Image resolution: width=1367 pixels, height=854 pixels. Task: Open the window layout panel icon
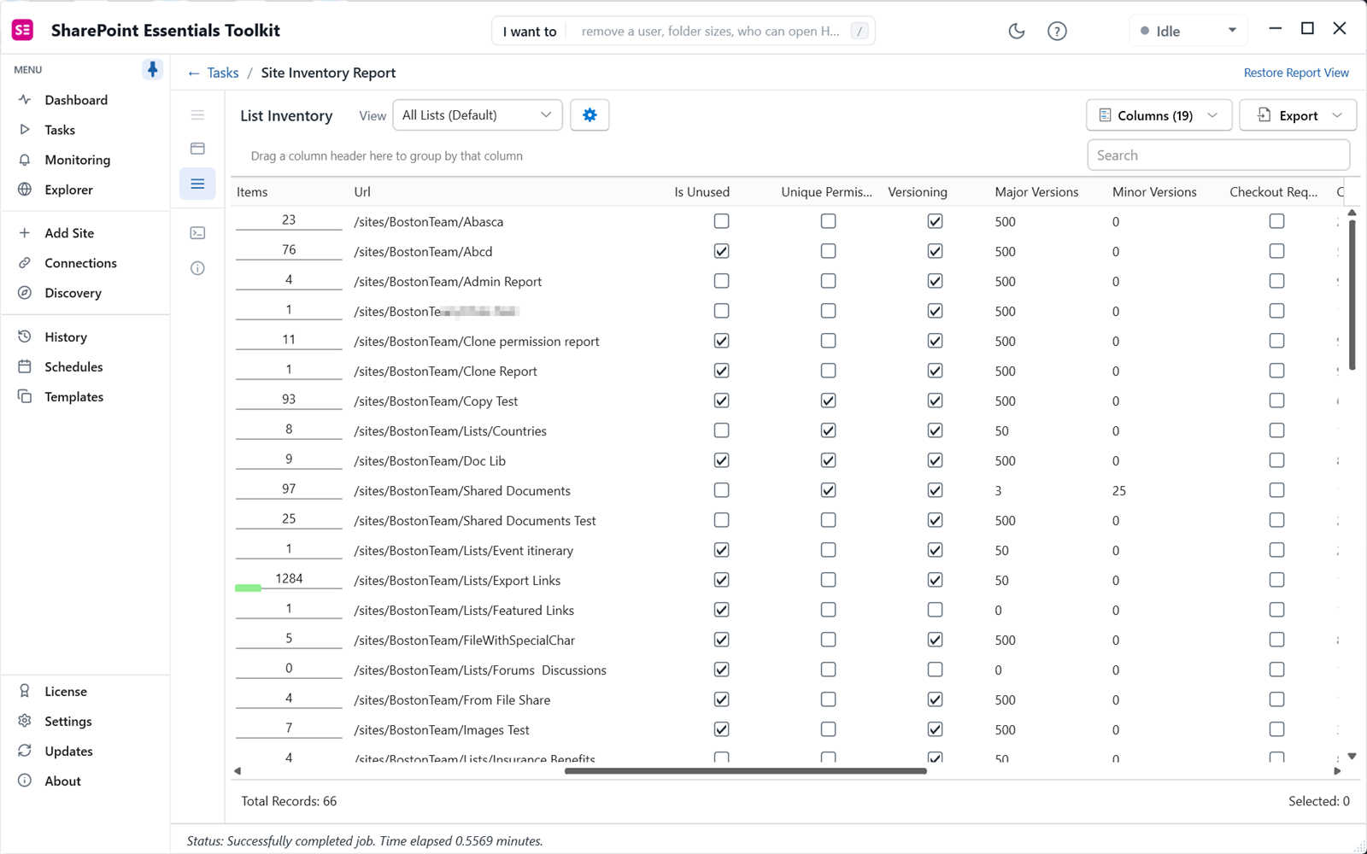197,149
